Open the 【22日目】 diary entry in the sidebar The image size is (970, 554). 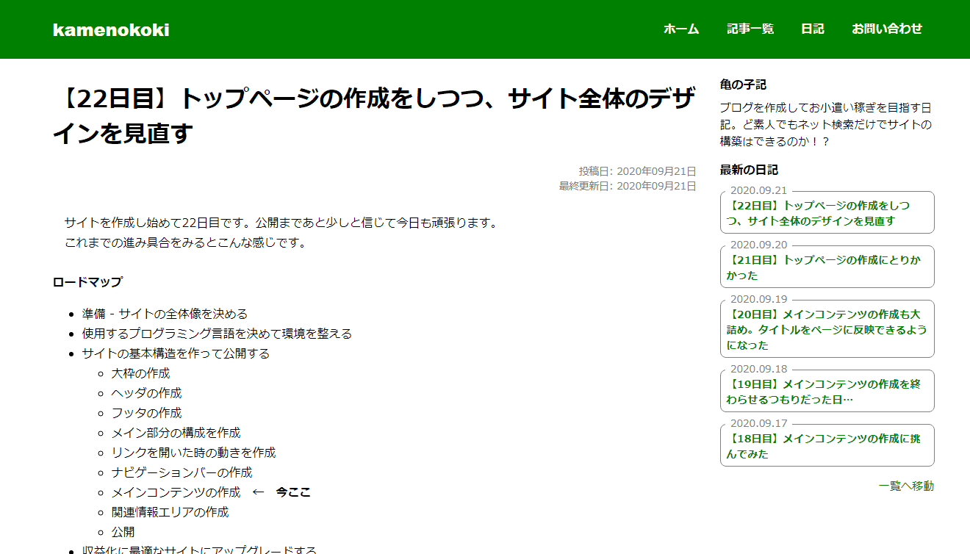click(827, 212)
